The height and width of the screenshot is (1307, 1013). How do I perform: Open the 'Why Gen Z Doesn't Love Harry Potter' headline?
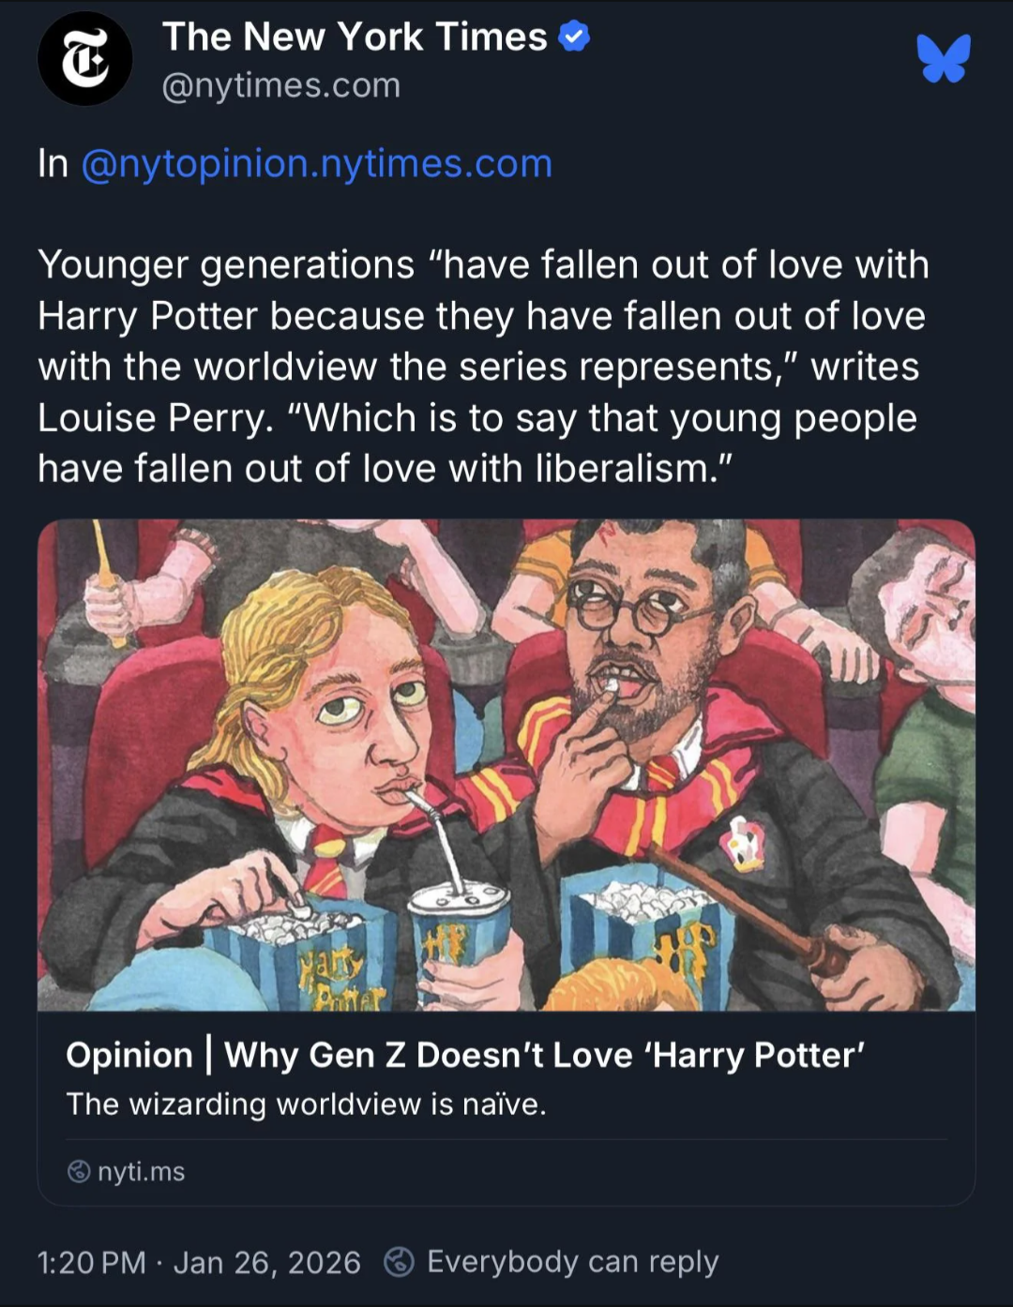[x=544, y=1055]
